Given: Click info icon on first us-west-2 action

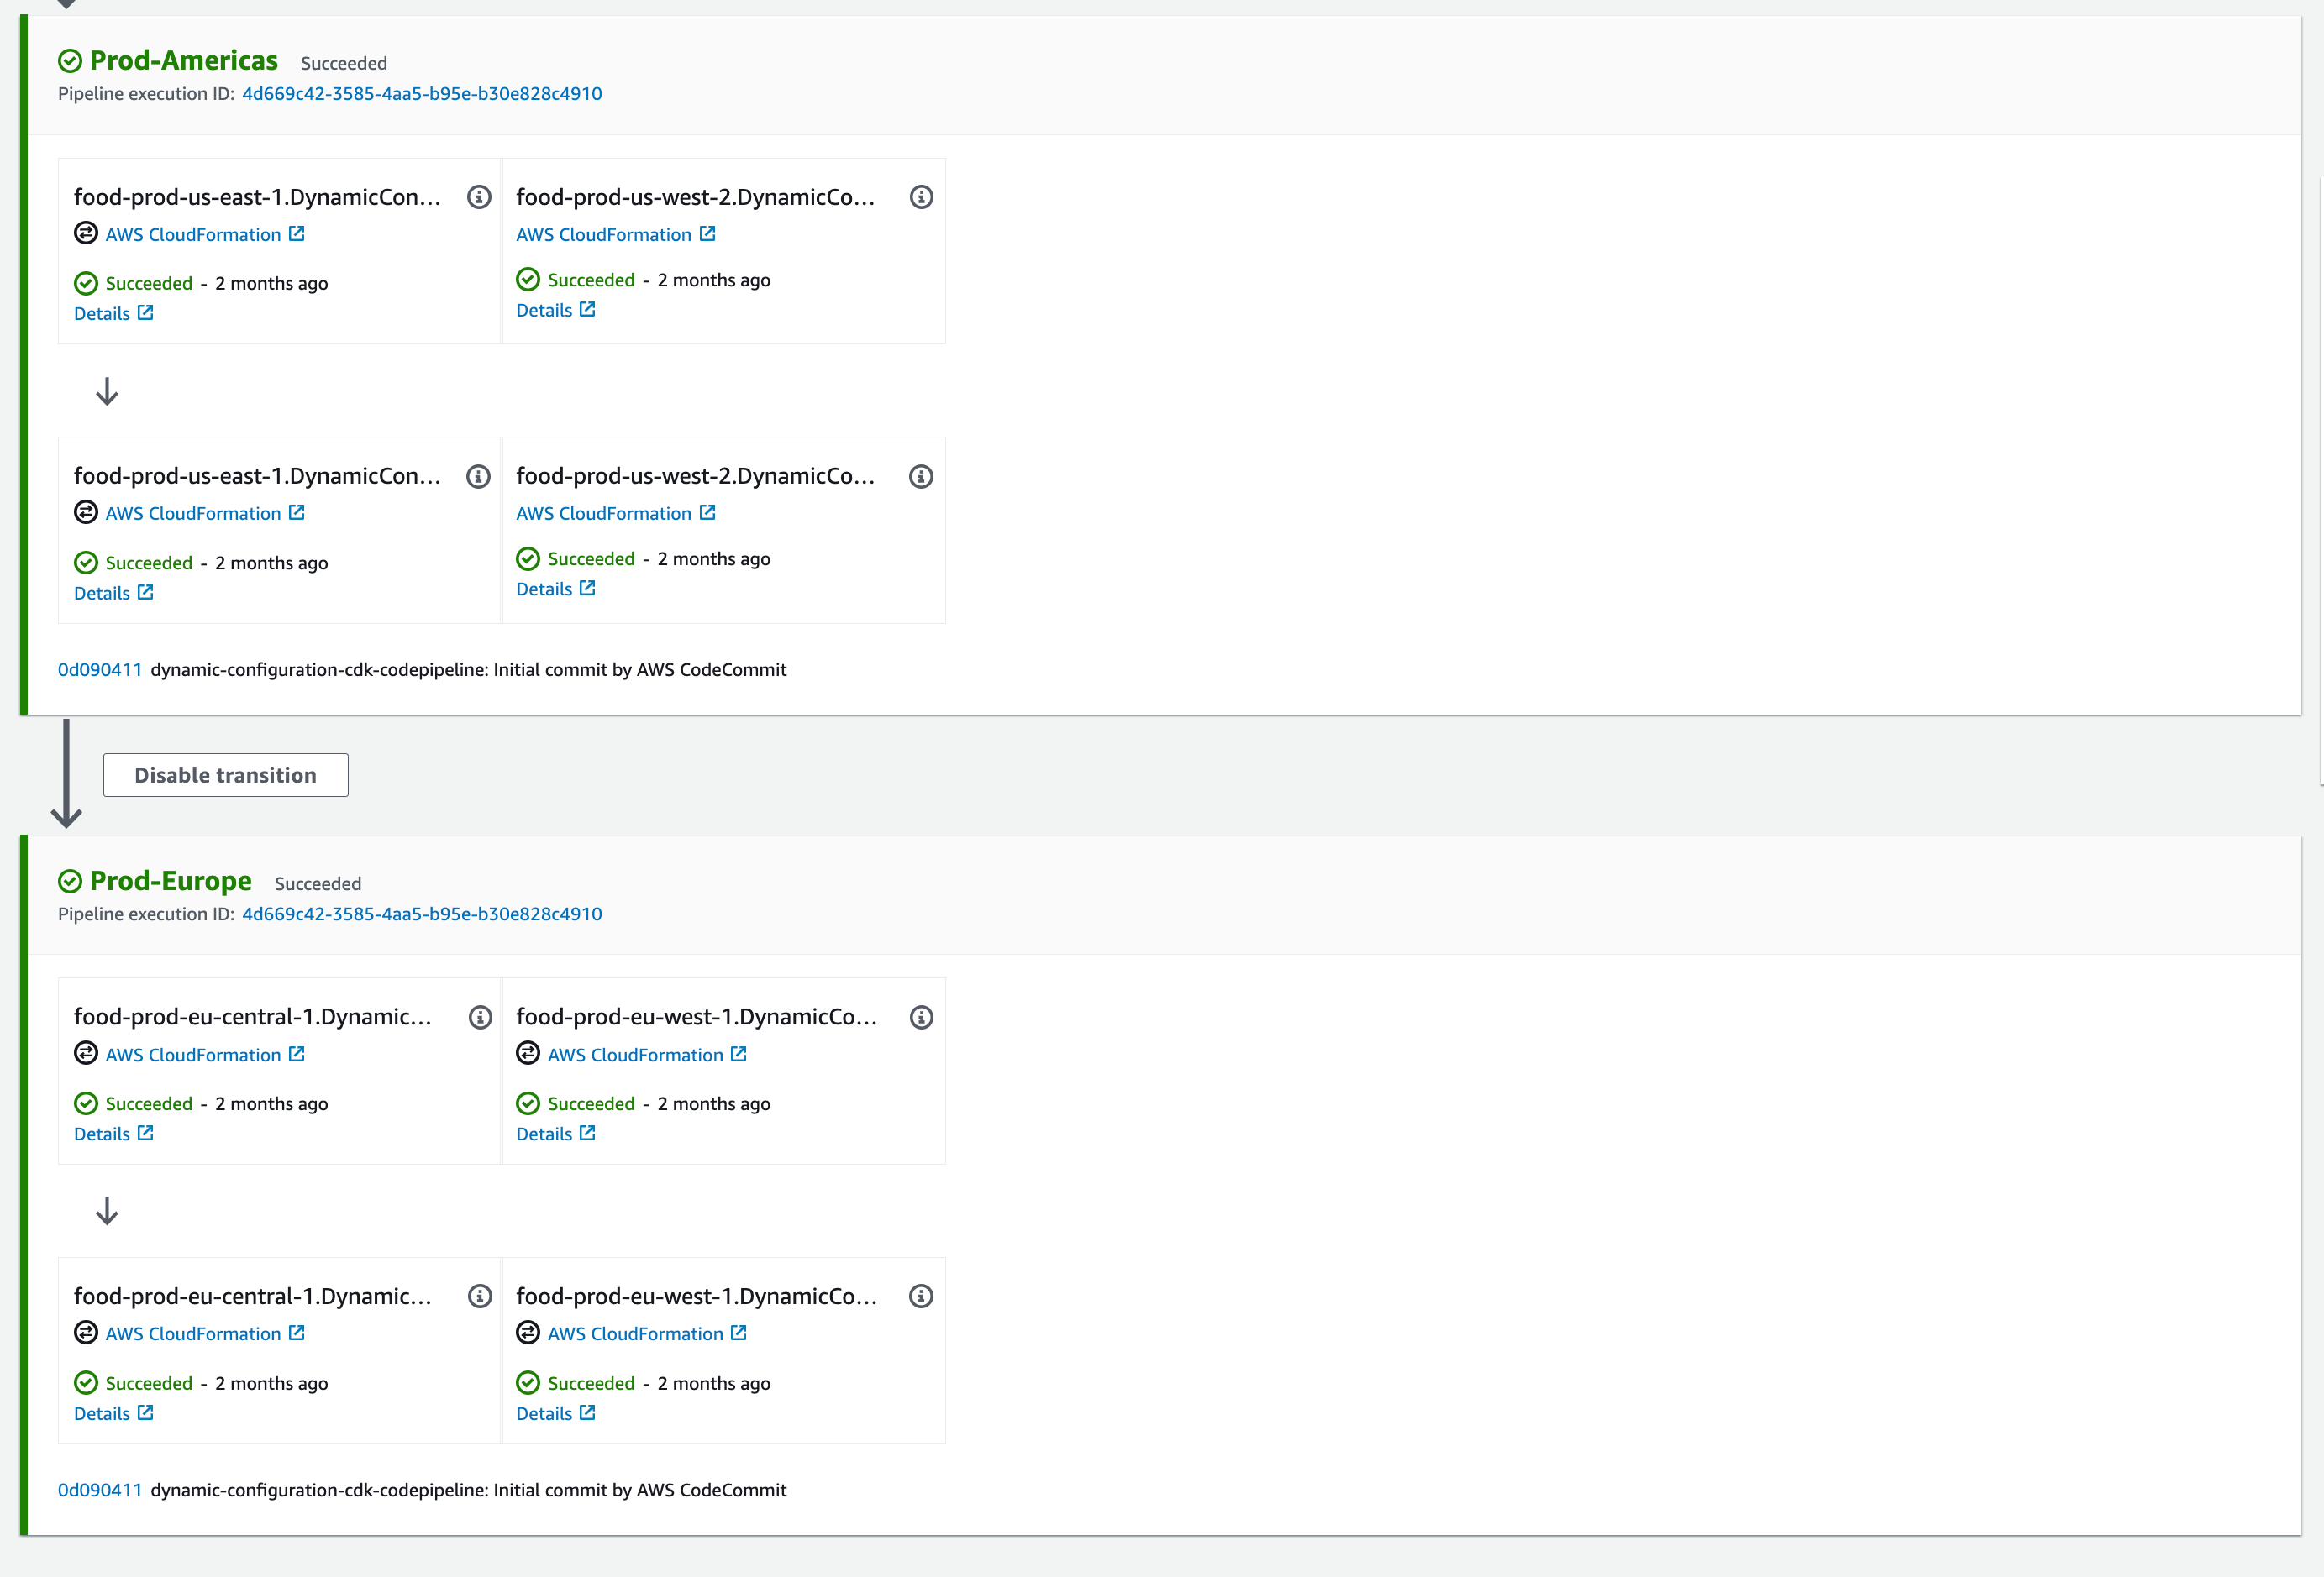Looking at the screenshot, I should (921, 196).
